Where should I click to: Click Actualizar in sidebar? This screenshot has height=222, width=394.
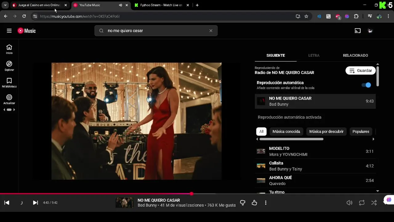(9, 99)
